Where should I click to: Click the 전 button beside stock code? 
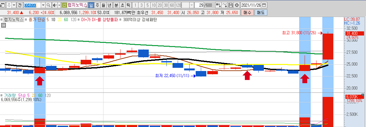(20, 5)
